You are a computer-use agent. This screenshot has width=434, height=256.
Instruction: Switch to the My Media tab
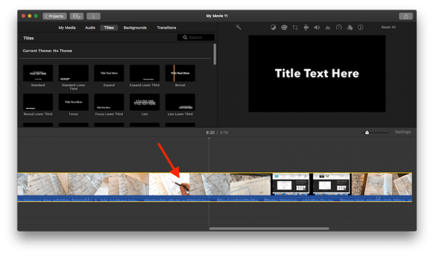(67, 28)
